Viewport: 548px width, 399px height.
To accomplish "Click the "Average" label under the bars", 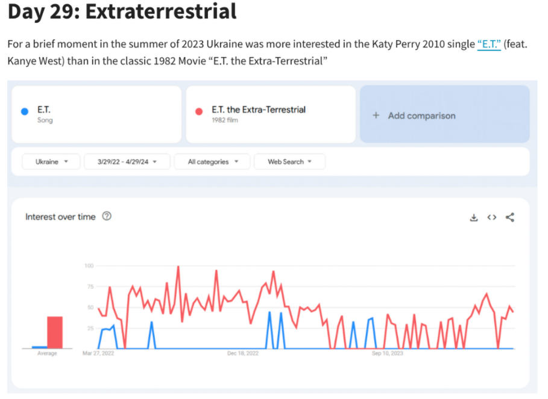I will [x=47, y=353].
